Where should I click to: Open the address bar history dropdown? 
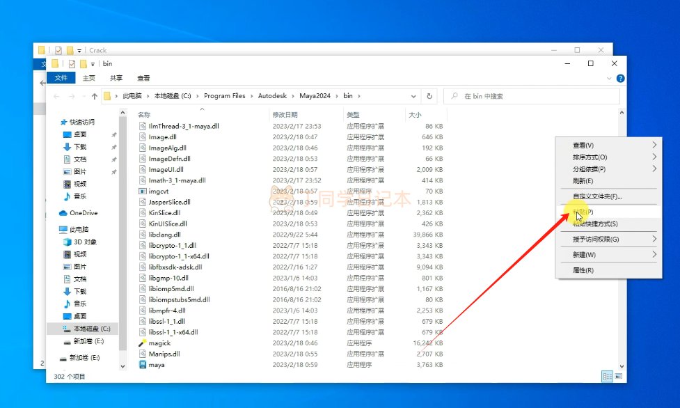click(416, 96)
